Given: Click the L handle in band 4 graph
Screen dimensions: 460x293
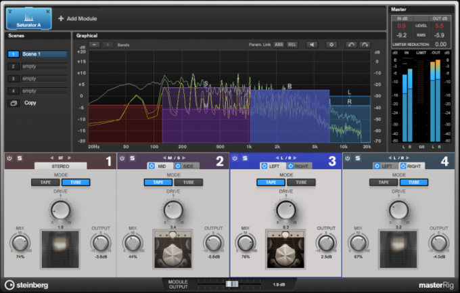Looking at the screenshot, I should (349, 92).
